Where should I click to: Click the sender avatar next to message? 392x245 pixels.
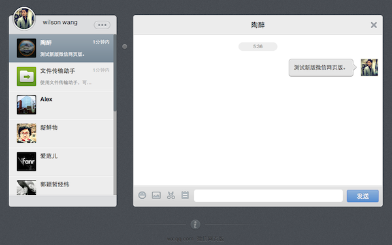(x=369, y=67)
